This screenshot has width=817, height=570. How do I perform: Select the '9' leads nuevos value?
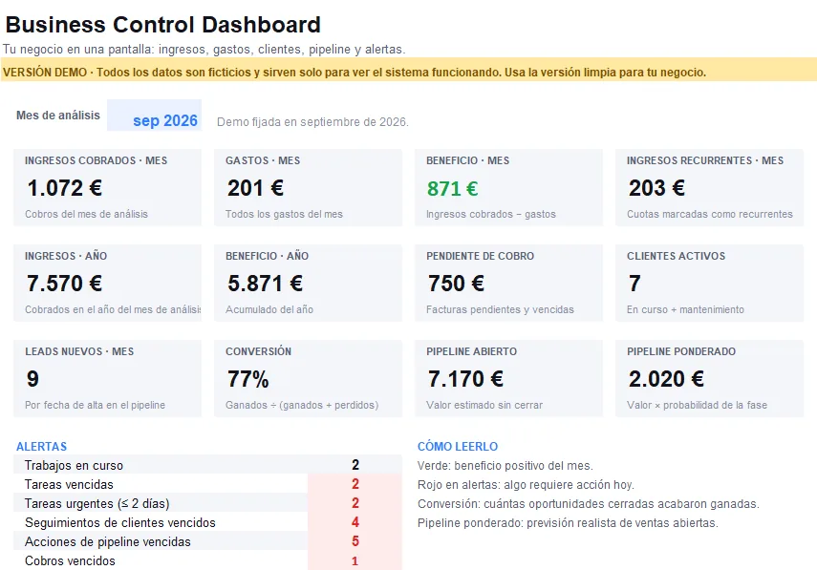coord(32,378)
